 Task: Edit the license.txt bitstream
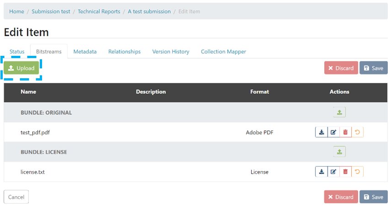pyautogui.click(x=333, y=172)
